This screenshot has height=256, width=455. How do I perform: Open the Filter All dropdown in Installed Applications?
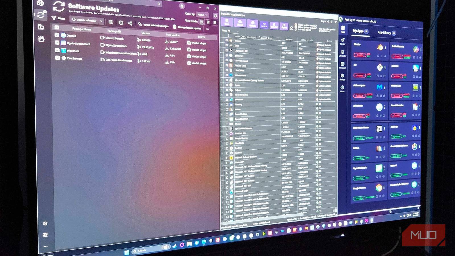(233, 31)
